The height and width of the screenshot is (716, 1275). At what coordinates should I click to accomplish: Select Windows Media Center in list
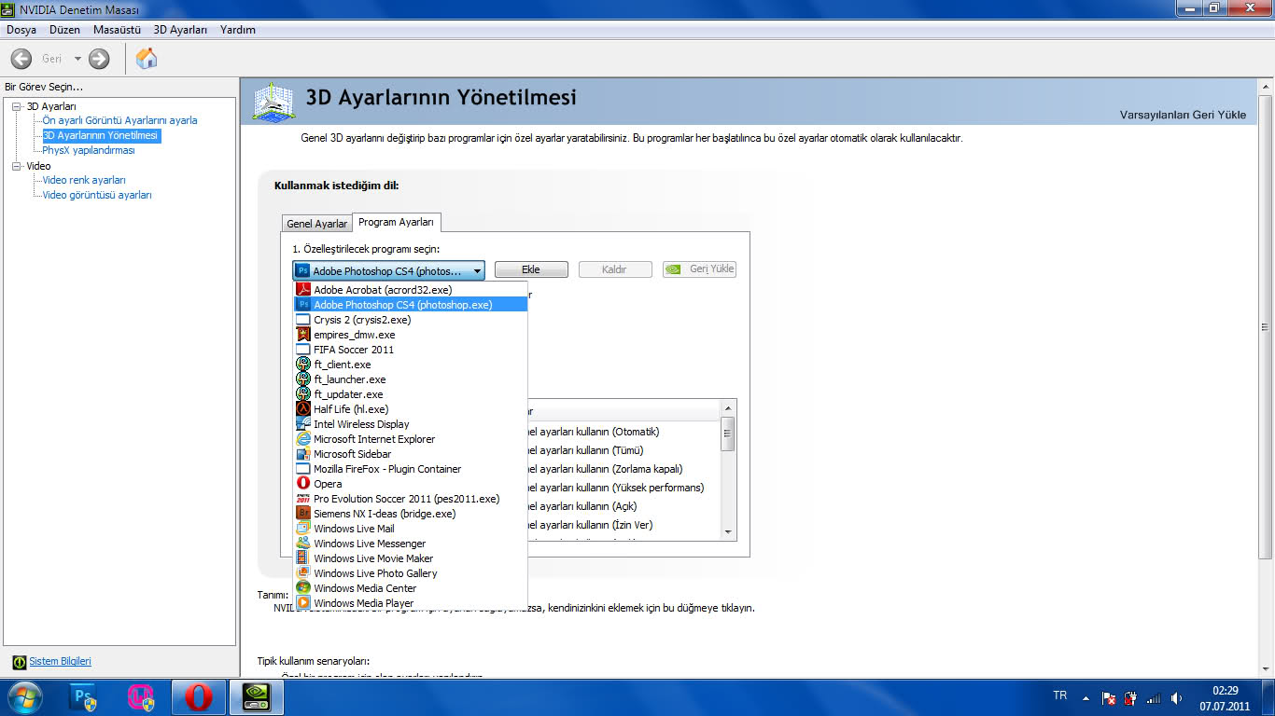[x=411, y=588]
